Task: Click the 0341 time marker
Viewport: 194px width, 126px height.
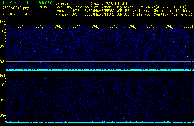Action: [21, 27]
